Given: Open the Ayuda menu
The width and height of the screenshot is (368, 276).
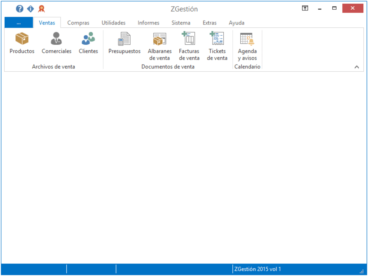Looking at the screenshot, I should pos(236,22).
